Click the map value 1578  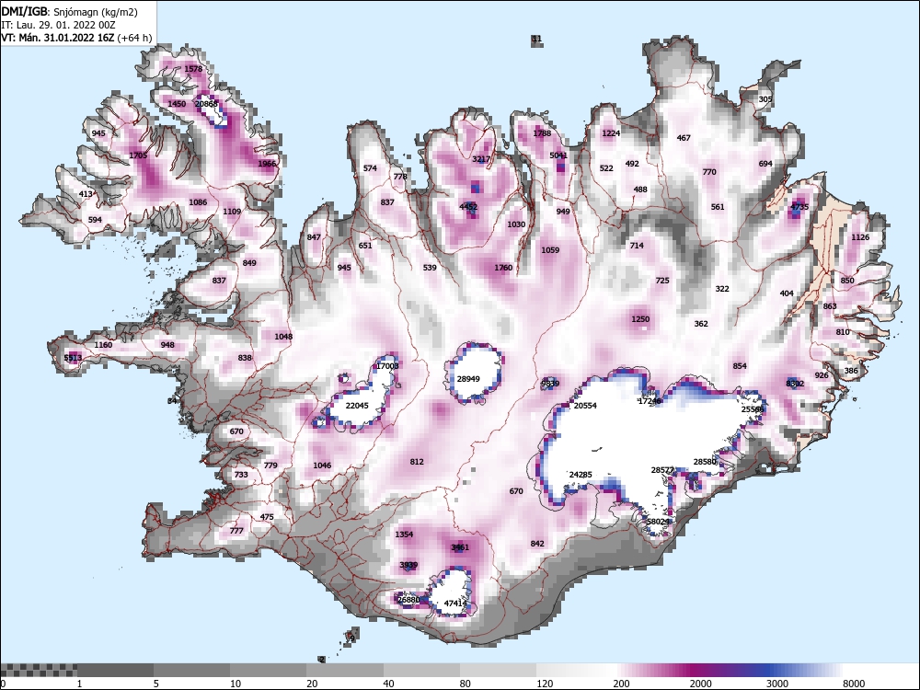193,69
